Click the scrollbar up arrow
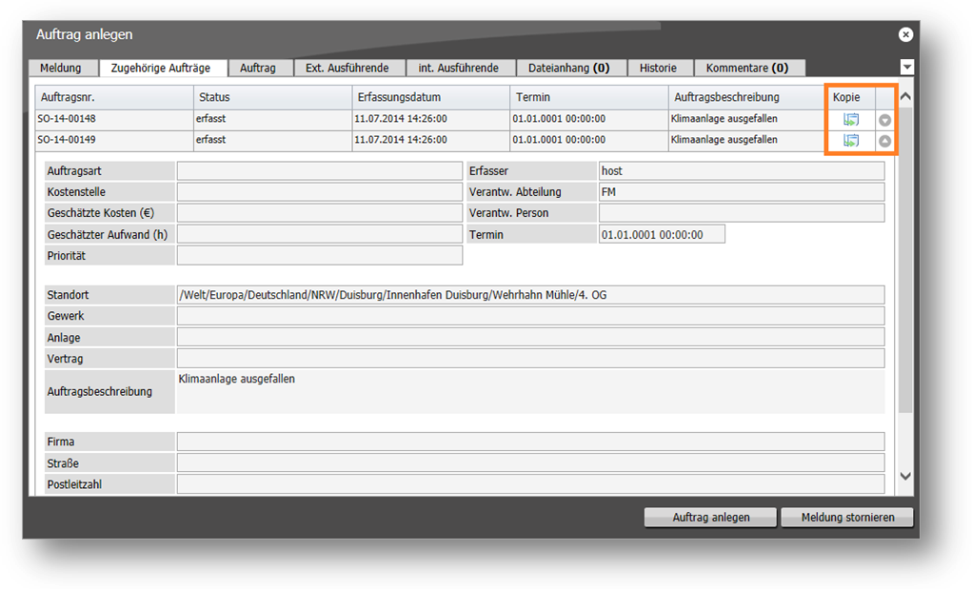This screenshot has width=972, height=589. pyautogui.click(x=905, y=96)
